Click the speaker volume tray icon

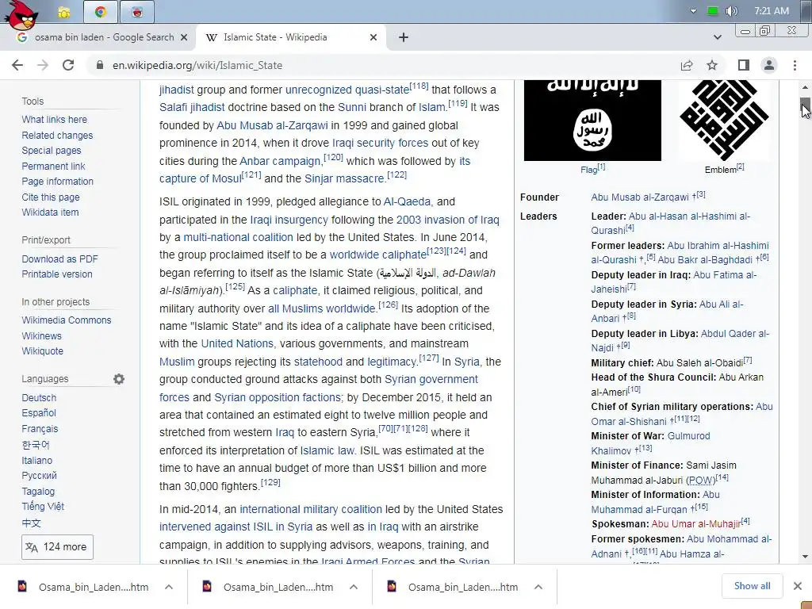point(731,11)
